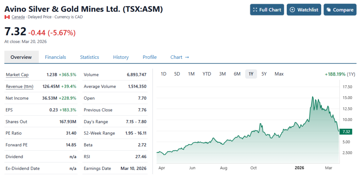The width and height of the screenshot is (359, 177).
Task: Choose the 6M chart range
Action: [237, 74]
